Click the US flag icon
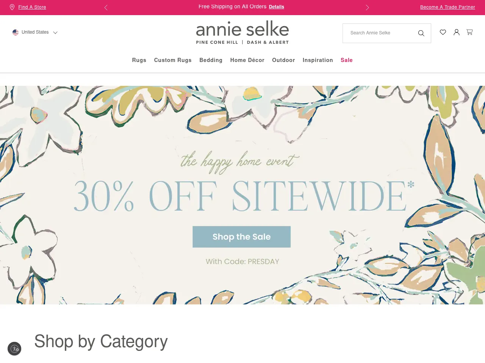 [x=16, y=32]
